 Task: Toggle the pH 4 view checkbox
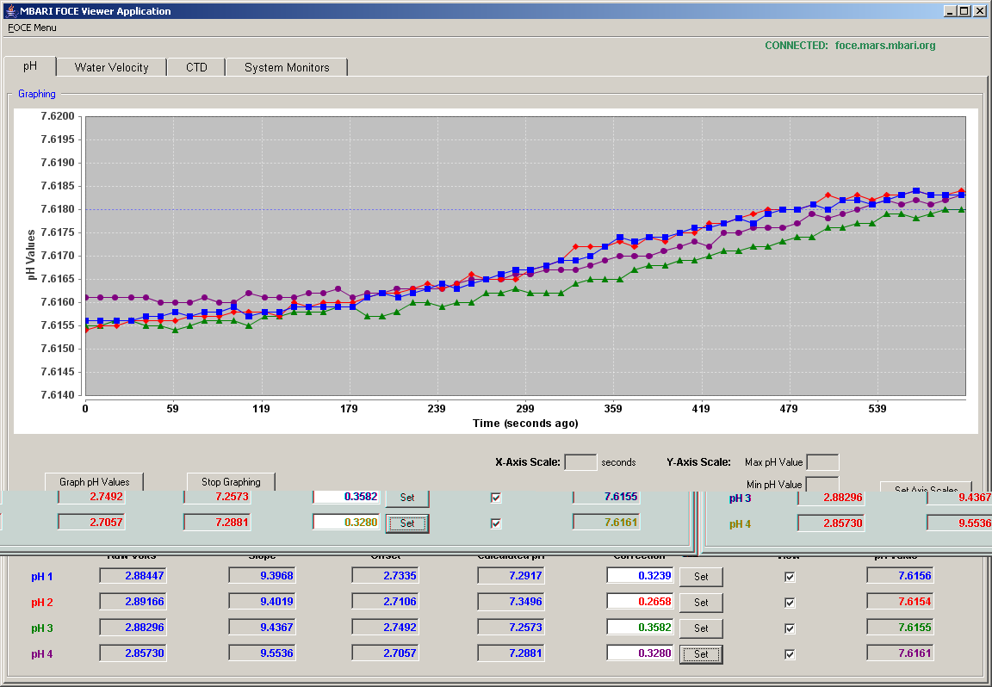(790, 655)
